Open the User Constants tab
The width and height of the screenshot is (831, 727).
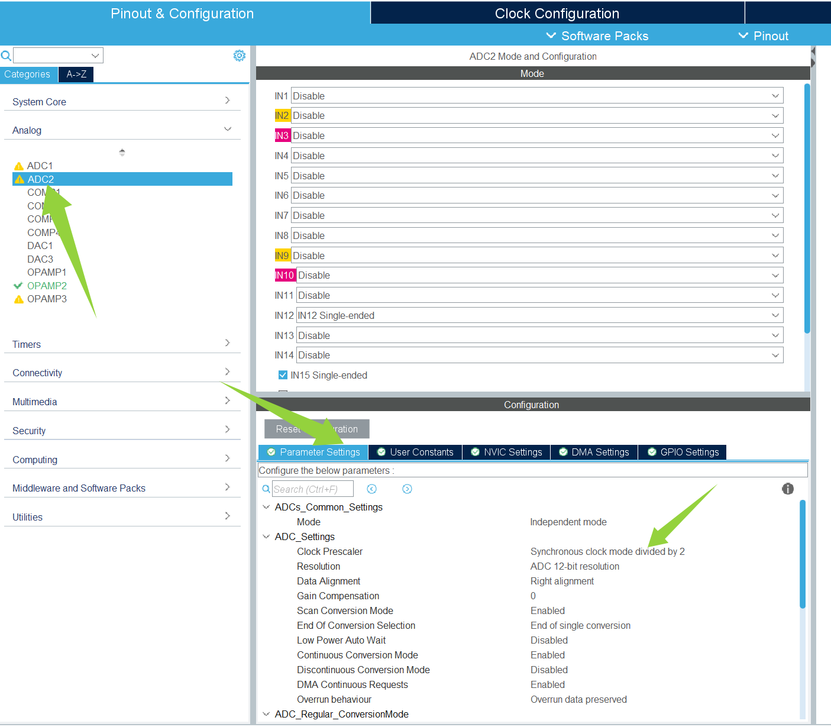pyautogui.click(x=415, y=453)
